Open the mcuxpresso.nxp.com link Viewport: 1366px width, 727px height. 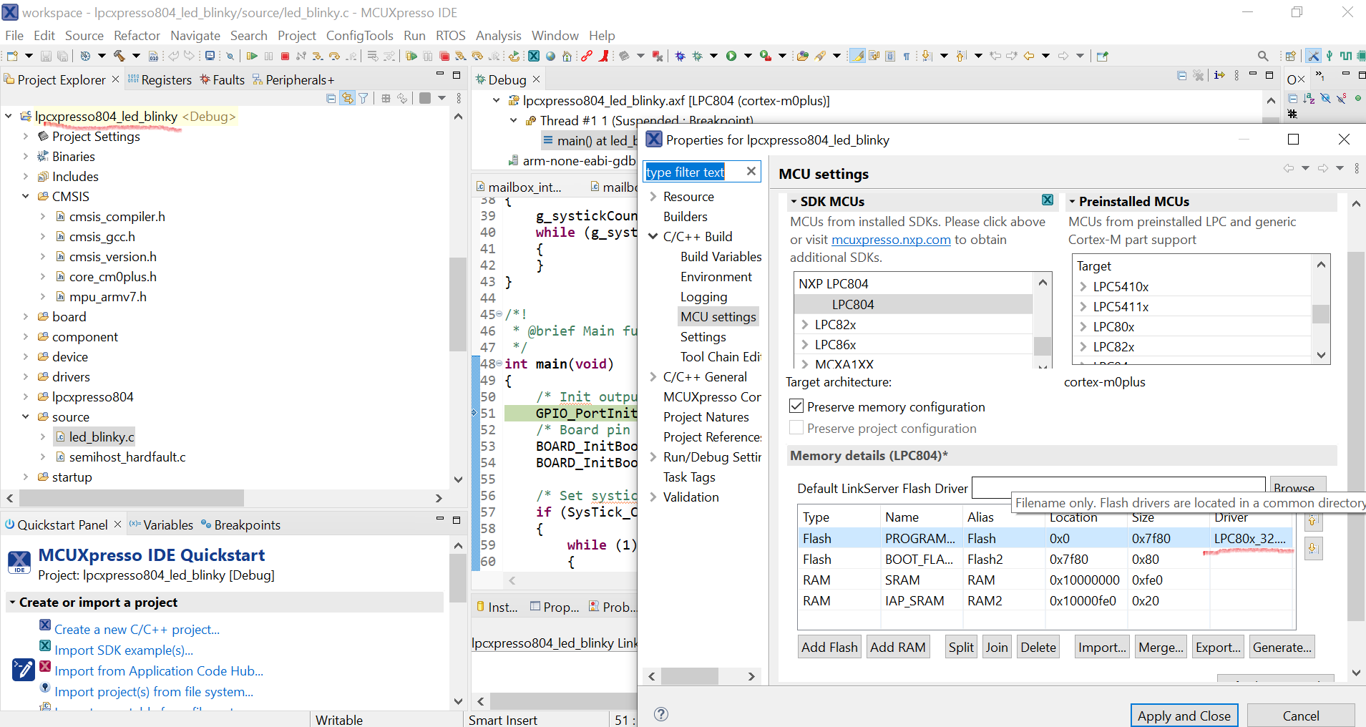click(x=890, y=240)
